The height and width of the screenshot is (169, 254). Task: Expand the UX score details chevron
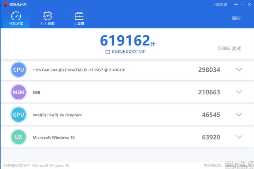coord(239,137)
